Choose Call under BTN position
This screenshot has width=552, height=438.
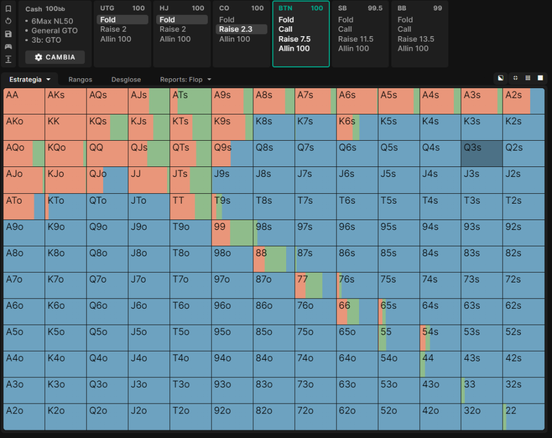pyautogui.click(x=286, y=29)
